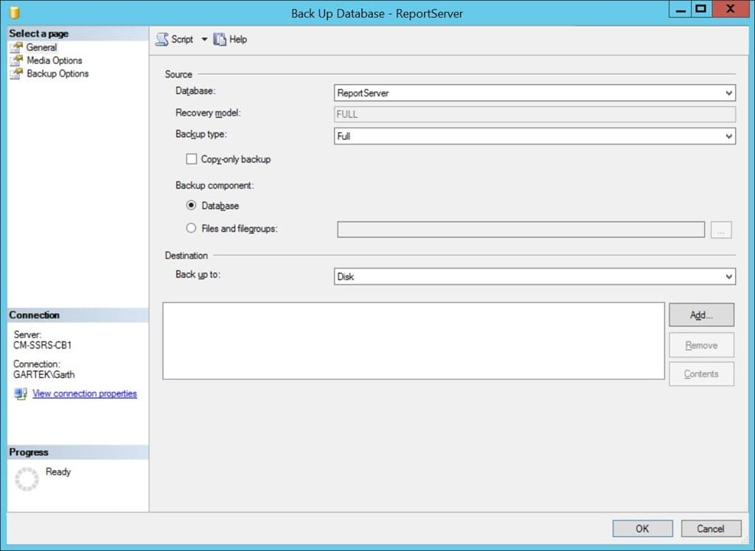Viewport: 755px width, 551px height.
Task: Click the General page icon
Action: tap(16, 47)
